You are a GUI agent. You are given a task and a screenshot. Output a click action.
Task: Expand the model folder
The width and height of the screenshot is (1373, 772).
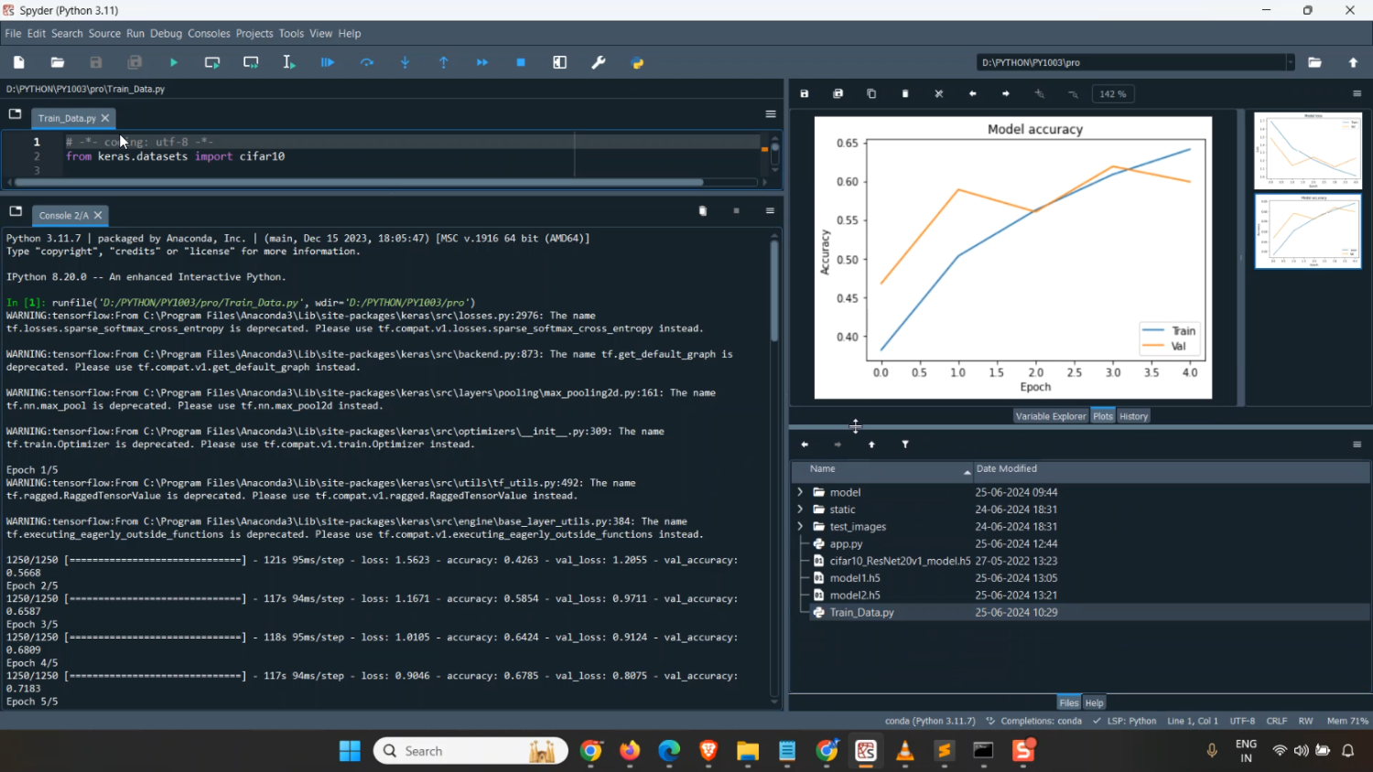coord(801,492)
